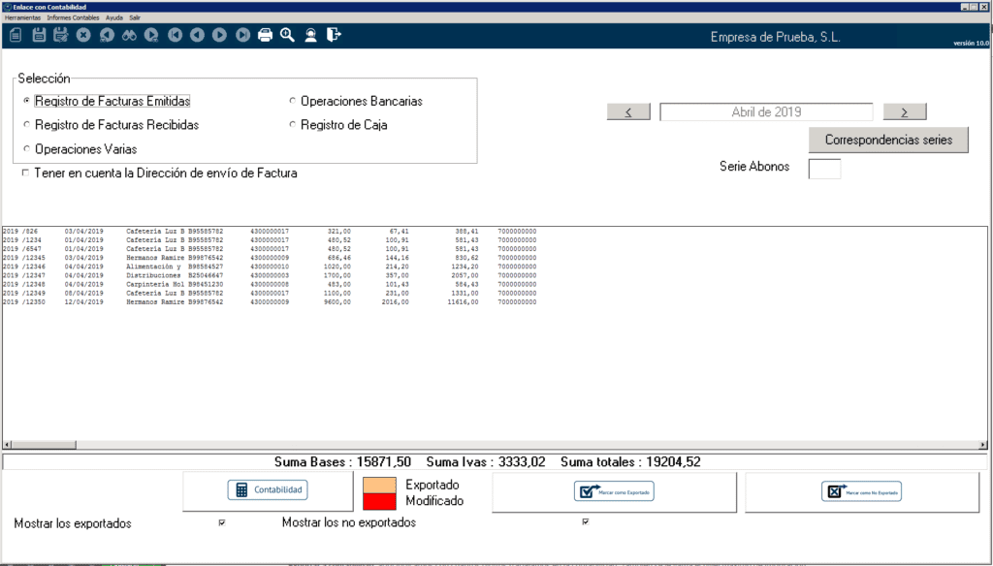Choose the Registro de Caja option
The height and width of the screenshot is (566, 993).
click(293, 125)
